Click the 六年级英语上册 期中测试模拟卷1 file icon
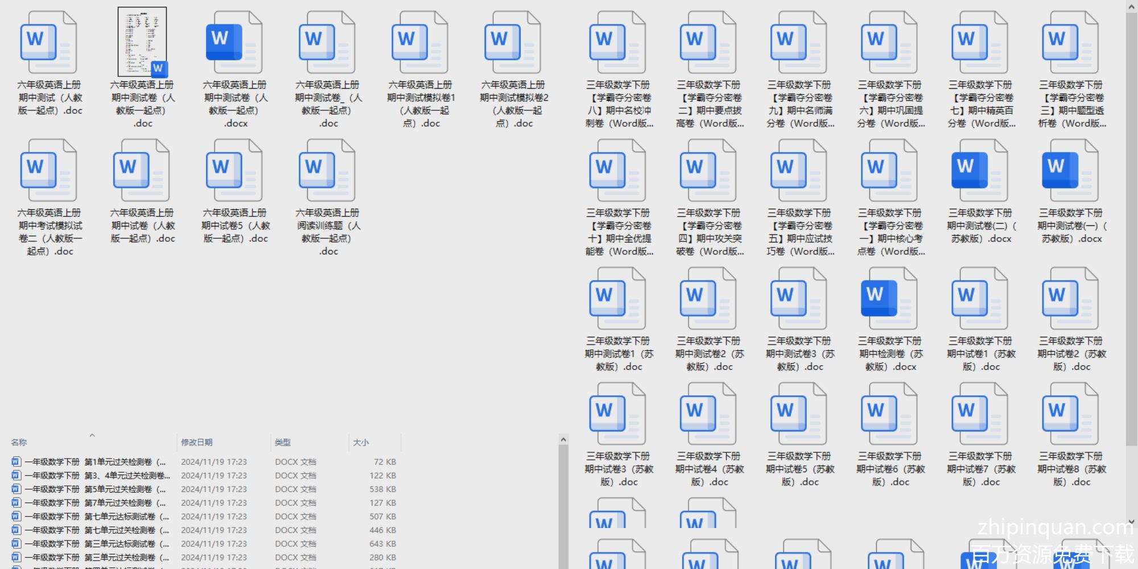The height and width of the screenshot is (569, 1138). [x=420, y=43]
